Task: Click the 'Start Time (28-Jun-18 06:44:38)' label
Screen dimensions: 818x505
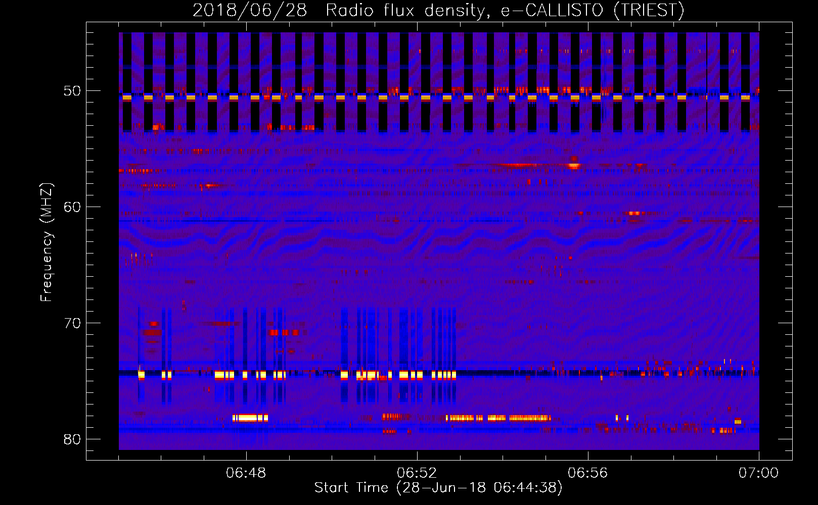Action: coord(438,488)
